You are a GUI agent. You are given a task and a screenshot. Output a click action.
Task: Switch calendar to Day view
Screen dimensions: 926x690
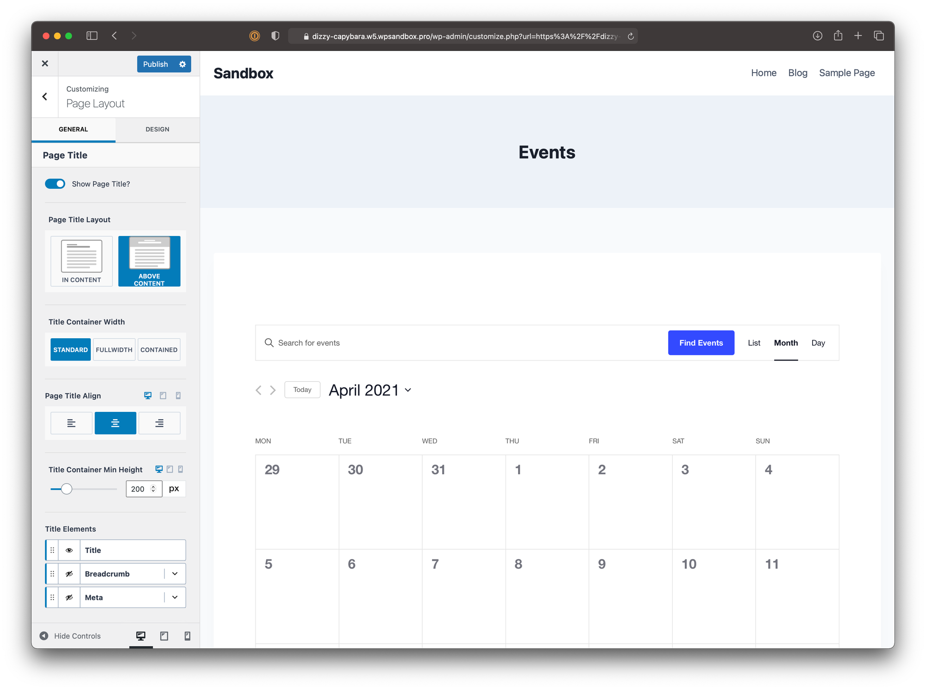(818, 343)
